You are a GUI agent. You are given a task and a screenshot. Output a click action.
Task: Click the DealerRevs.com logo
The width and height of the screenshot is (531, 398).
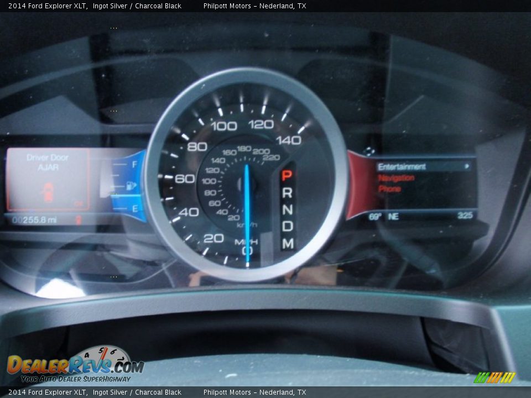tap(75, 365)
